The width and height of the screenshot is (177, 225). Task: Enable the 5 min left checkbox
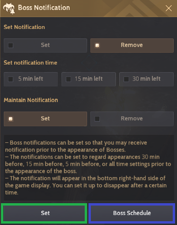coord(10,79)
